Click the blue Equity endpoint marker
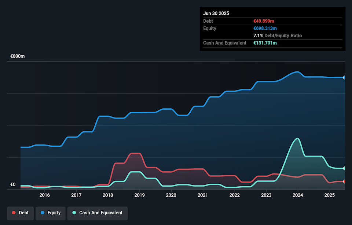 [x=345, y=78]
